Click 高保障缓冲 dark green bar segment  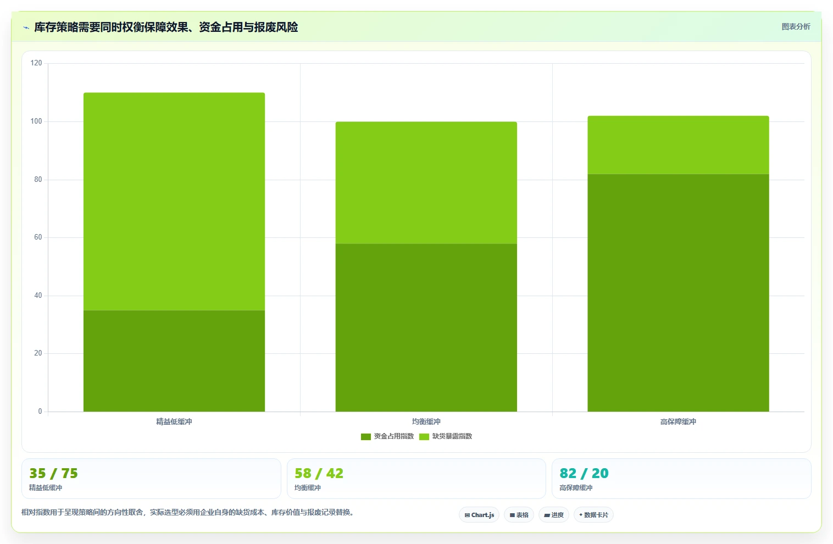coord(679,293)
